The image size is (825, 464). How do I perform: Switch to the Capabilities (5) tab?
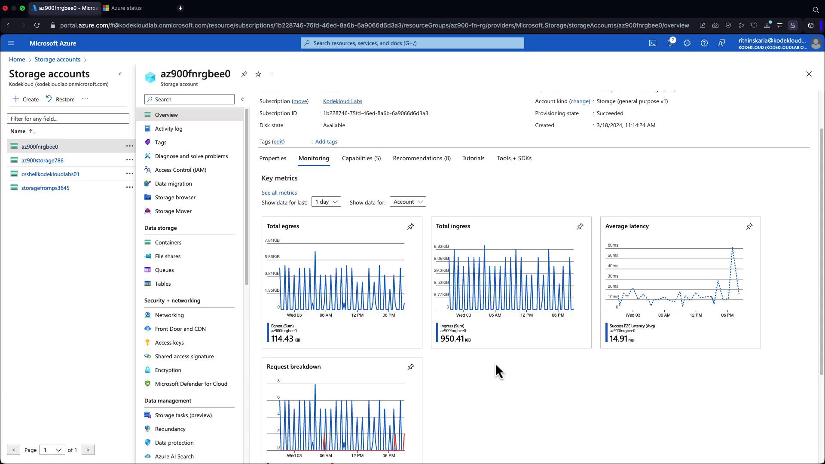pos(361,158)
